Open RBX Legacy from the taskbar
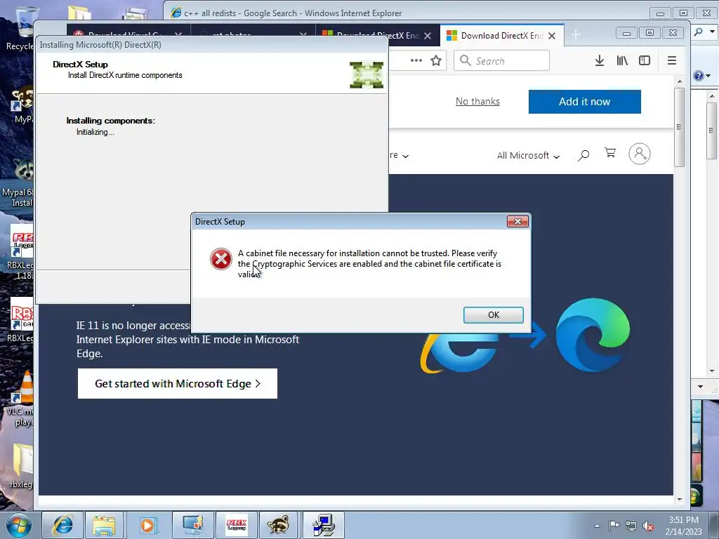Screen dimensions: 719x539 point(237,525)
